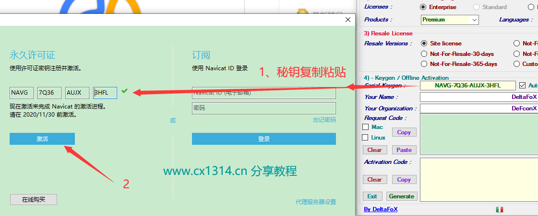Open the Premium products dropdown
538x216 pixels.
pyautogui.click(x=450, y=20)
